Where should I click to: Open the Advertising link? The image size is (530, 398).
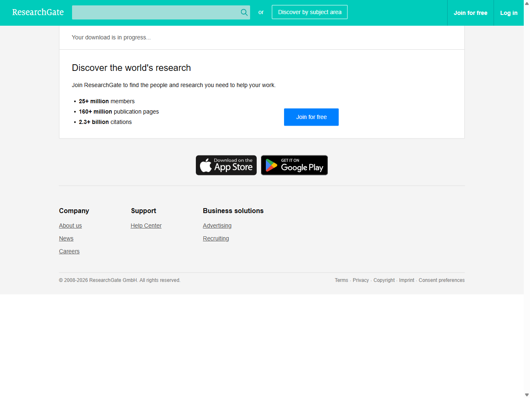217,226
